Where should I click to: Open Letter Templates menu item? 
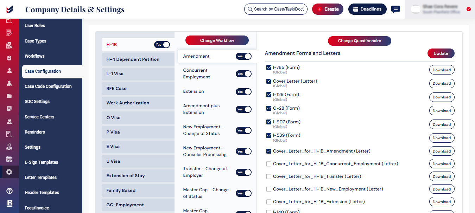pyautogui.click(x=40, y=177)
